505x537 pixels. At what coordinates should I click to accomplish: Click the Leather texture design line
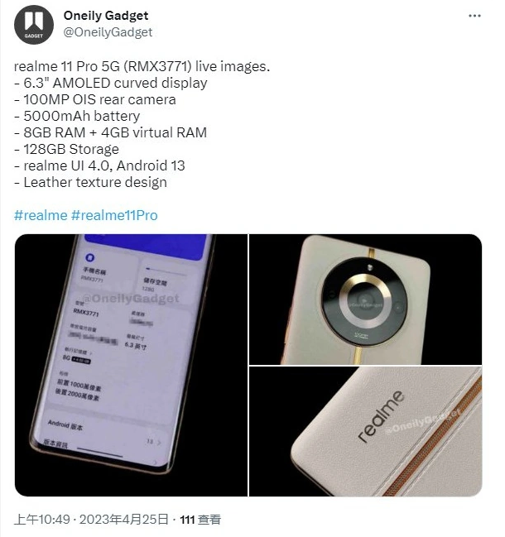(90, 182)
